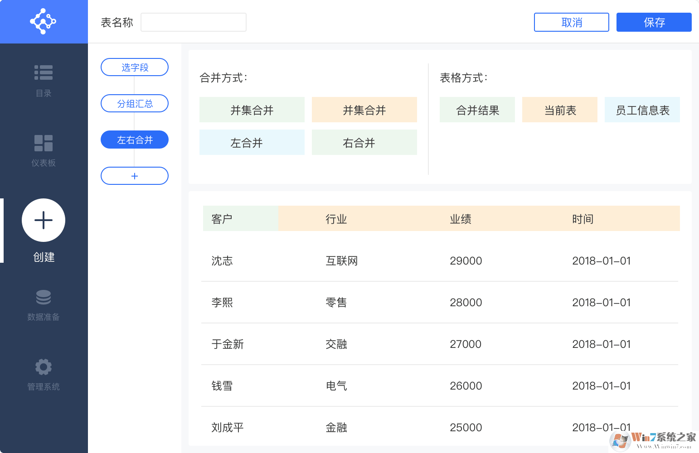Open the 数据准备 sidebar icon

pos(44,297)
